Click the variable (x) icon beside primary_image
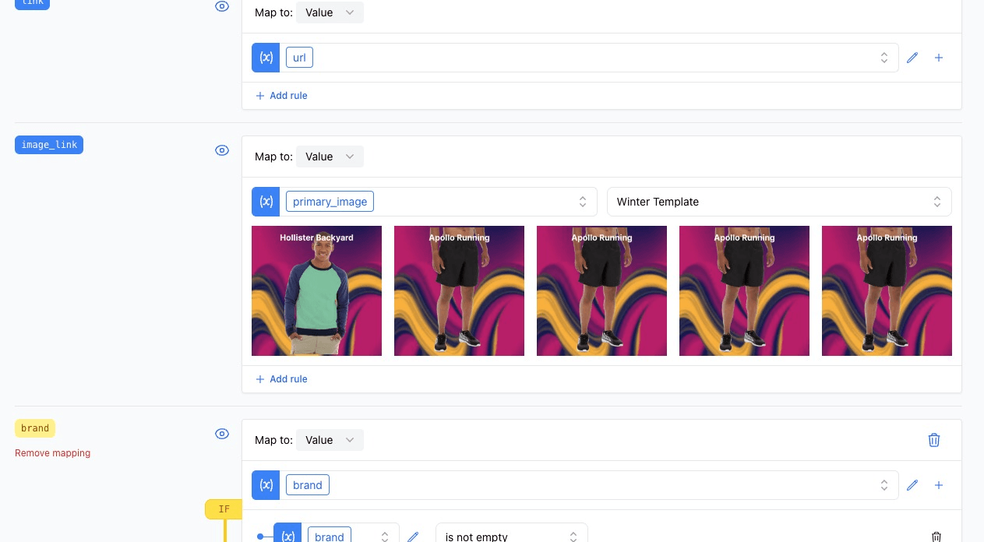 (x=266, y=202)
